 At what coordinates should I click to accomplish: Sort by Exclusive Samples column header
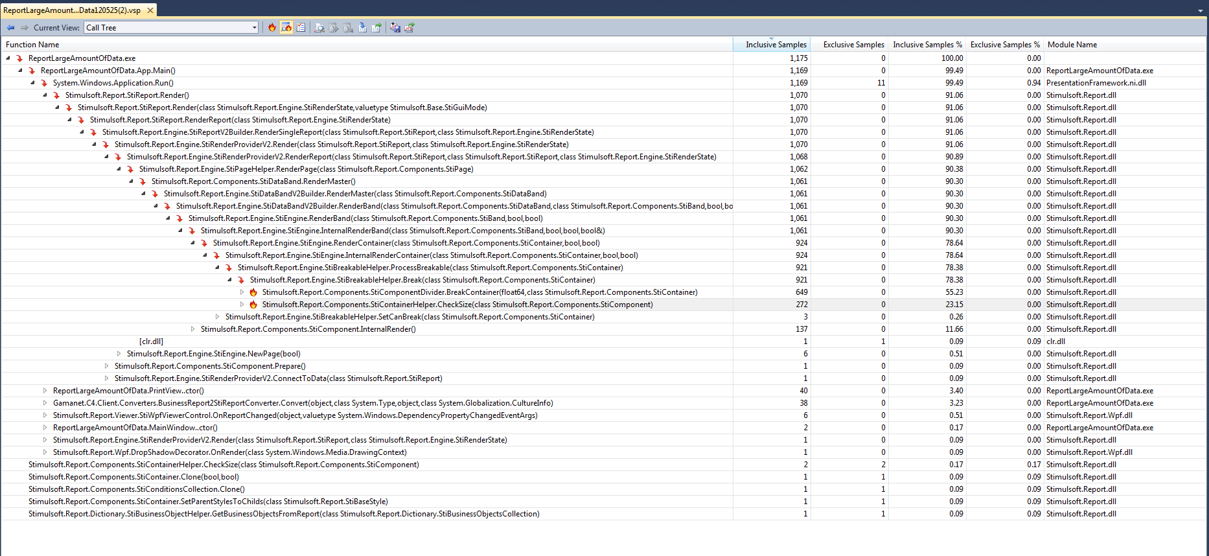(x=849, y=45)
